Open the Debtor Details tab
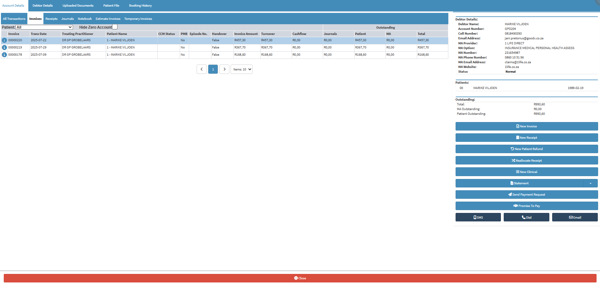This screenshot has width=600, height=284. click(x=42, y=6)
